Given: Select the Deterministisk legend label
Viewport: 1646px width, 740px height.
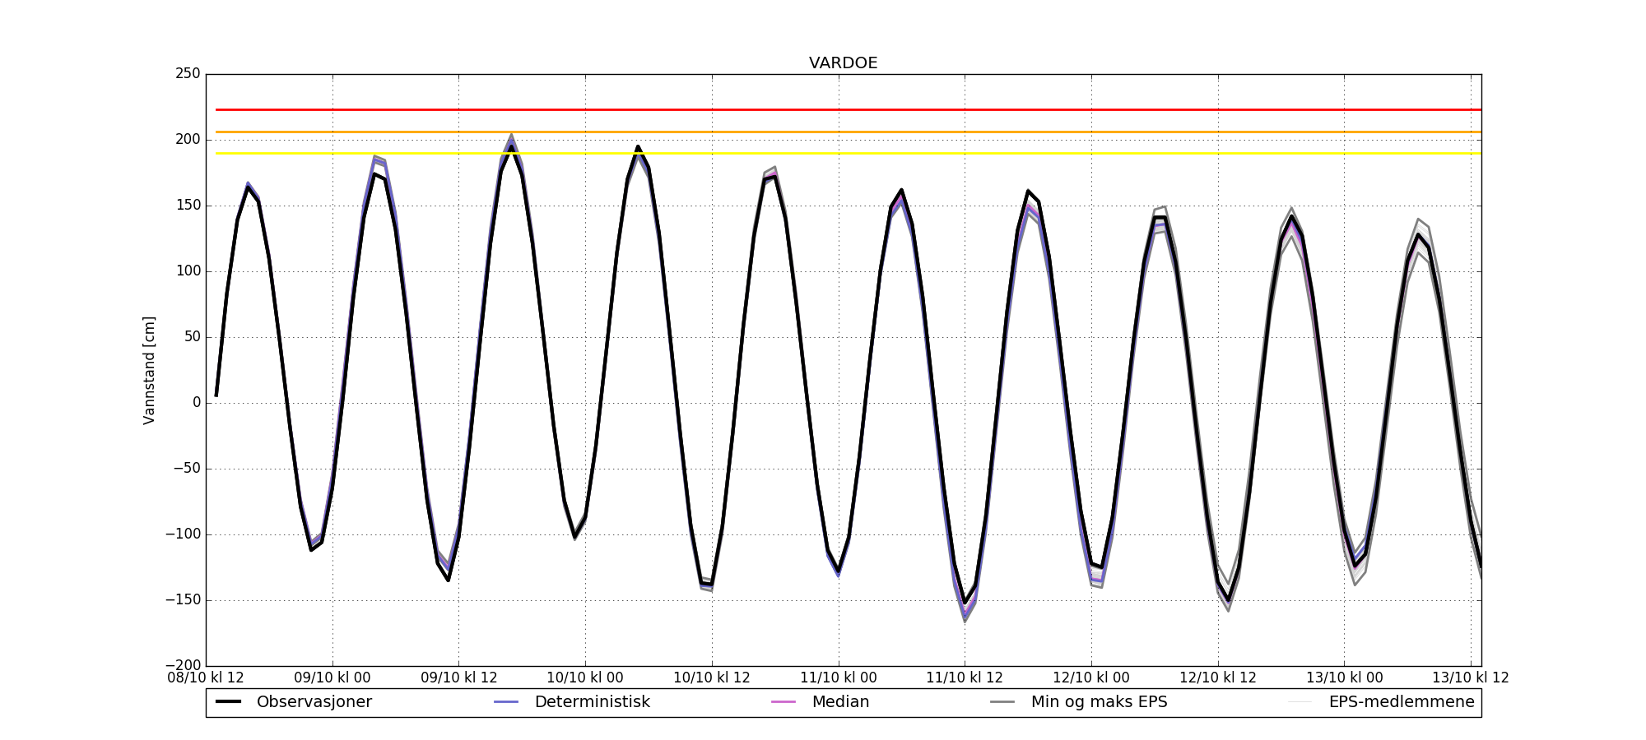Looking at the screenshot, I should [x=592, y=702].
